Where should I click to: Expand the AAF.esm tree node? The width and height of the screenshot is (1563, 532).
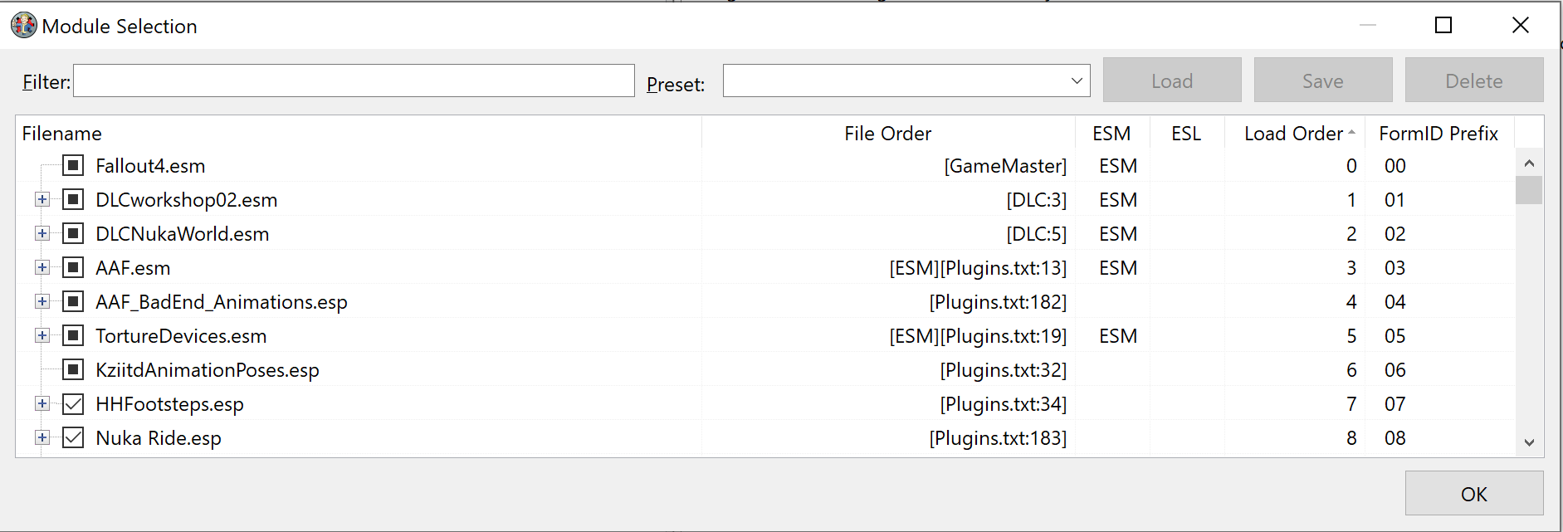click(42, 267)
